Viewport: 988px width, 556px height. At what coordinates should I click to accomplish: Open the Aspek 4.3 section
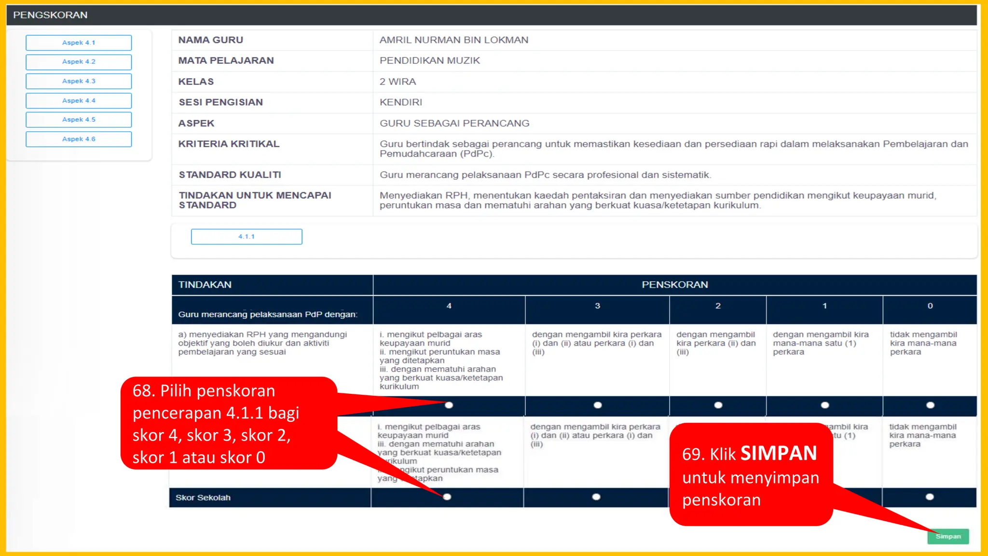(x=79, y=81)
